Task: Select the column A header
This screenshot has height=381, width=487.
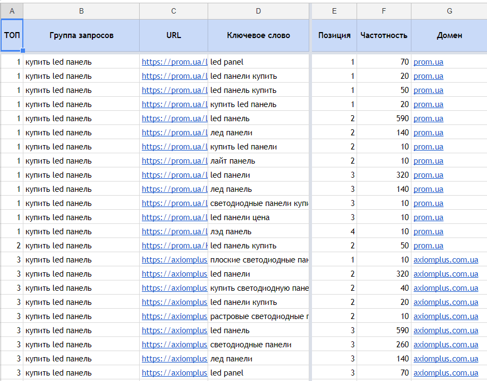Action: click(x=11, y=11)
